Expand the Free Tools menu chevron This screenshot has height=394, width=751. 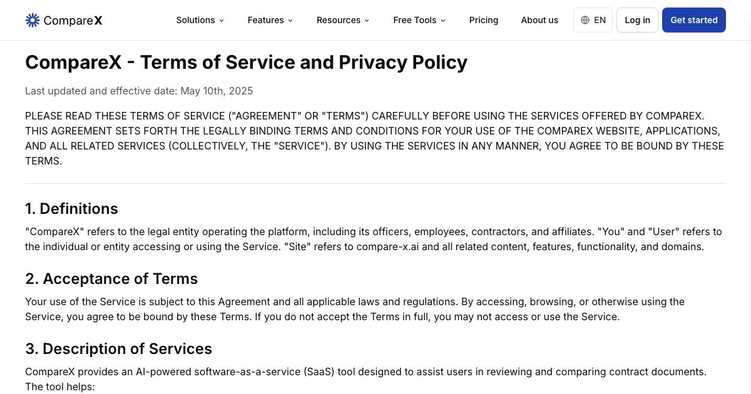[443, 21]
